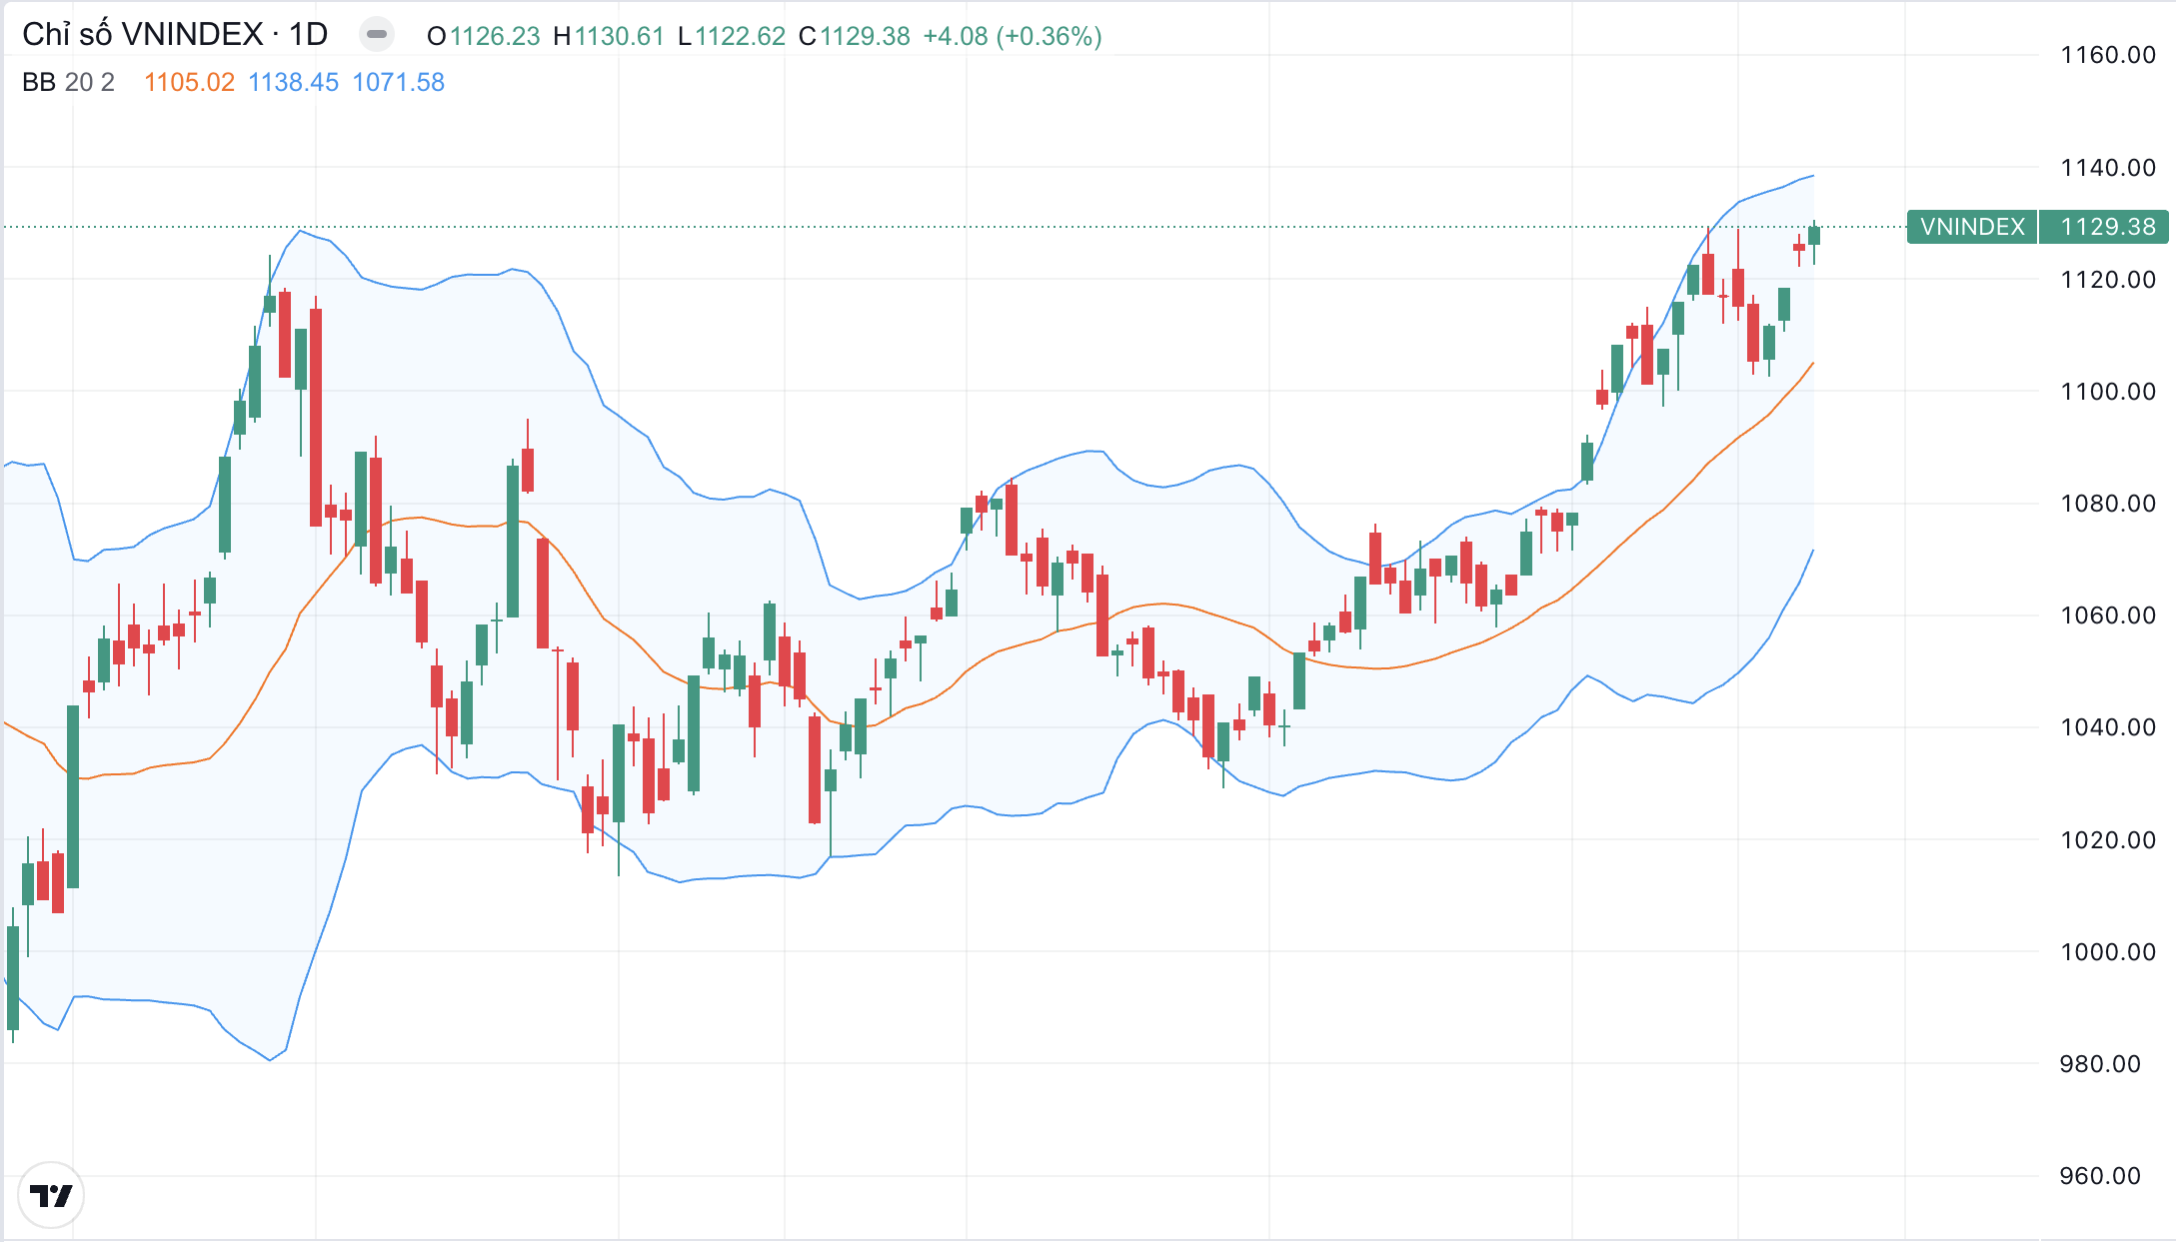Click the high price H1130.61
This screenshot has height=1242, width=2176.
[x=609, y=36]
